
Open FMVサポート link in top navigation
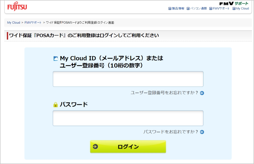pos(221,9)
